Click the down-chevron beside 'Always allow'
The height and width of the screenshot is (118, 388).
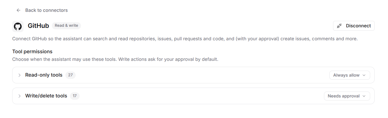(x=364, y=75)
